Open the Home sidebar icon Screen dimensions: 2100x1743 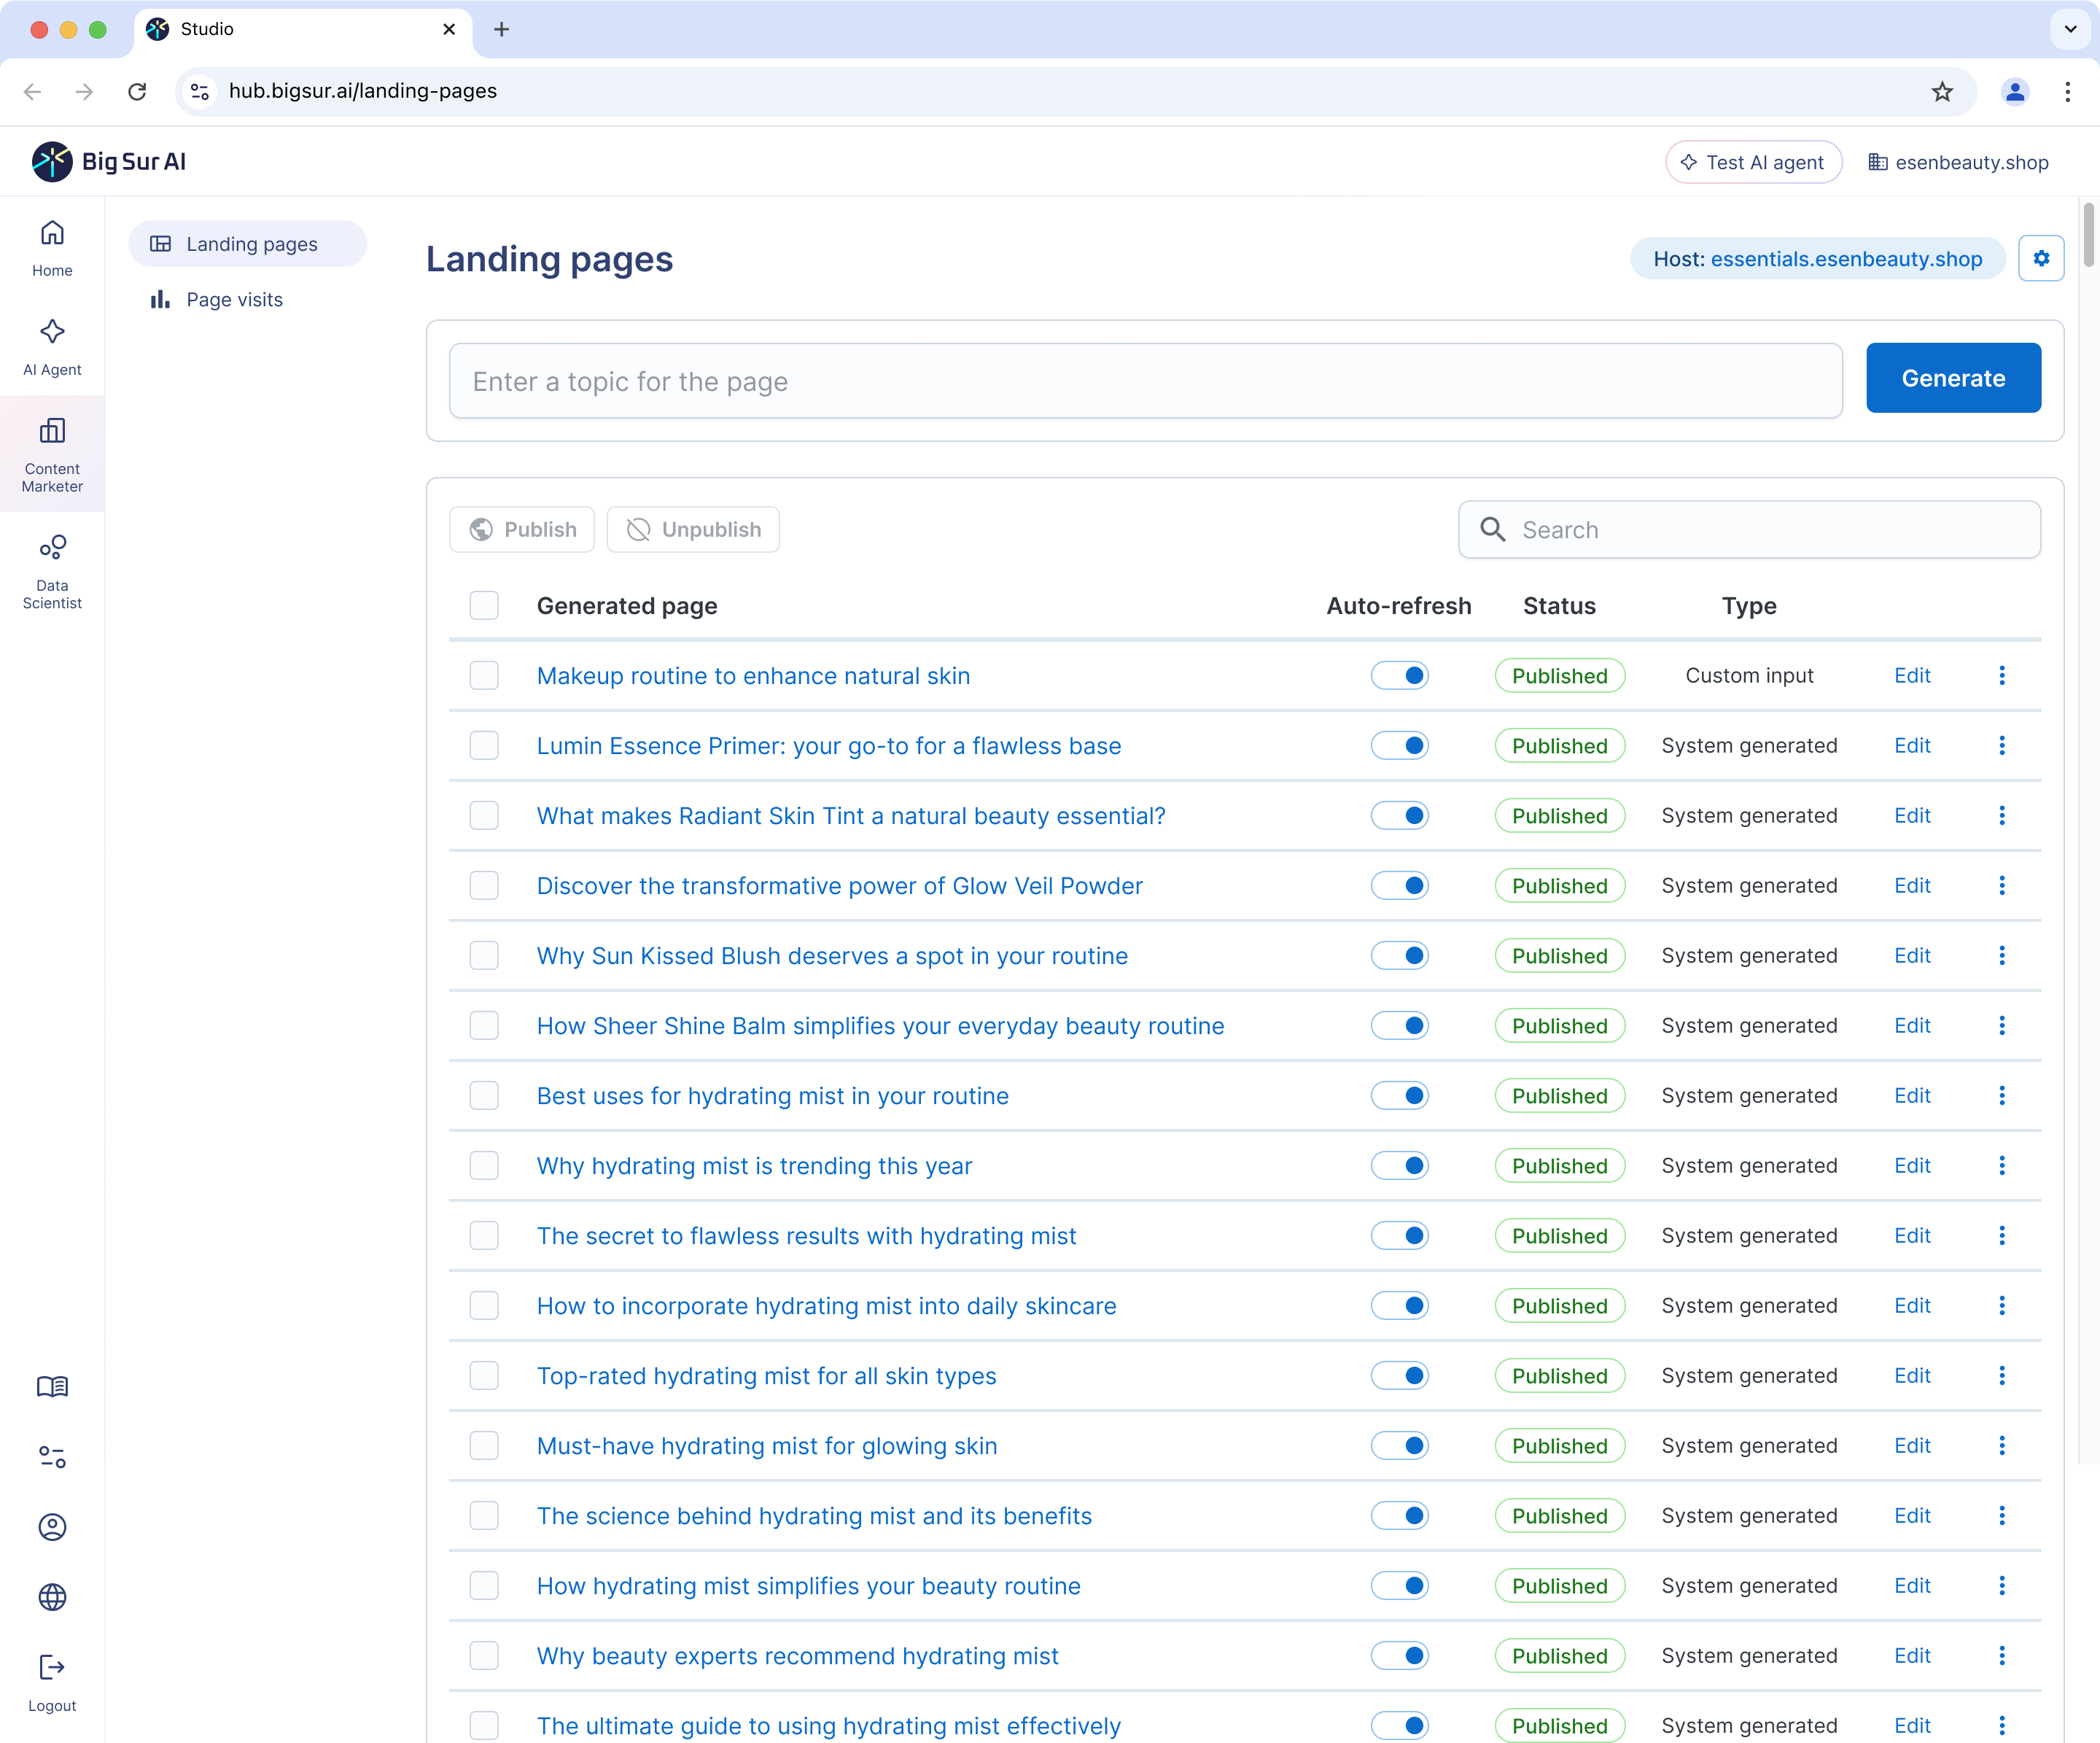pyautogui.click(x=52, y=247)
